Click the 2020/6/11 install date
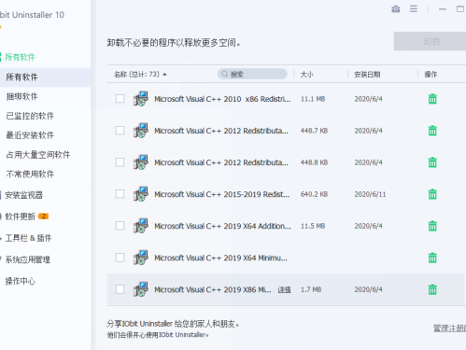 tap(370, 194)
